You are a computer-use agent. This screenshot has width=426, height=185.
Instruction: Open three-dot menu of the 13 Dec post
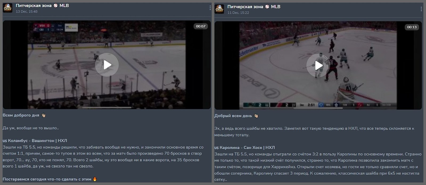click(x=210, y=8)
